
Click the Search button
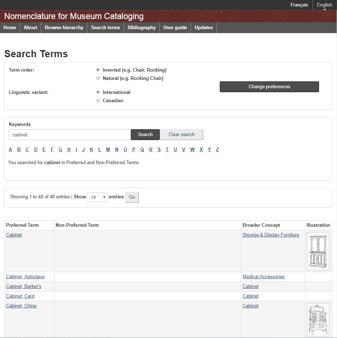point(145,135)
